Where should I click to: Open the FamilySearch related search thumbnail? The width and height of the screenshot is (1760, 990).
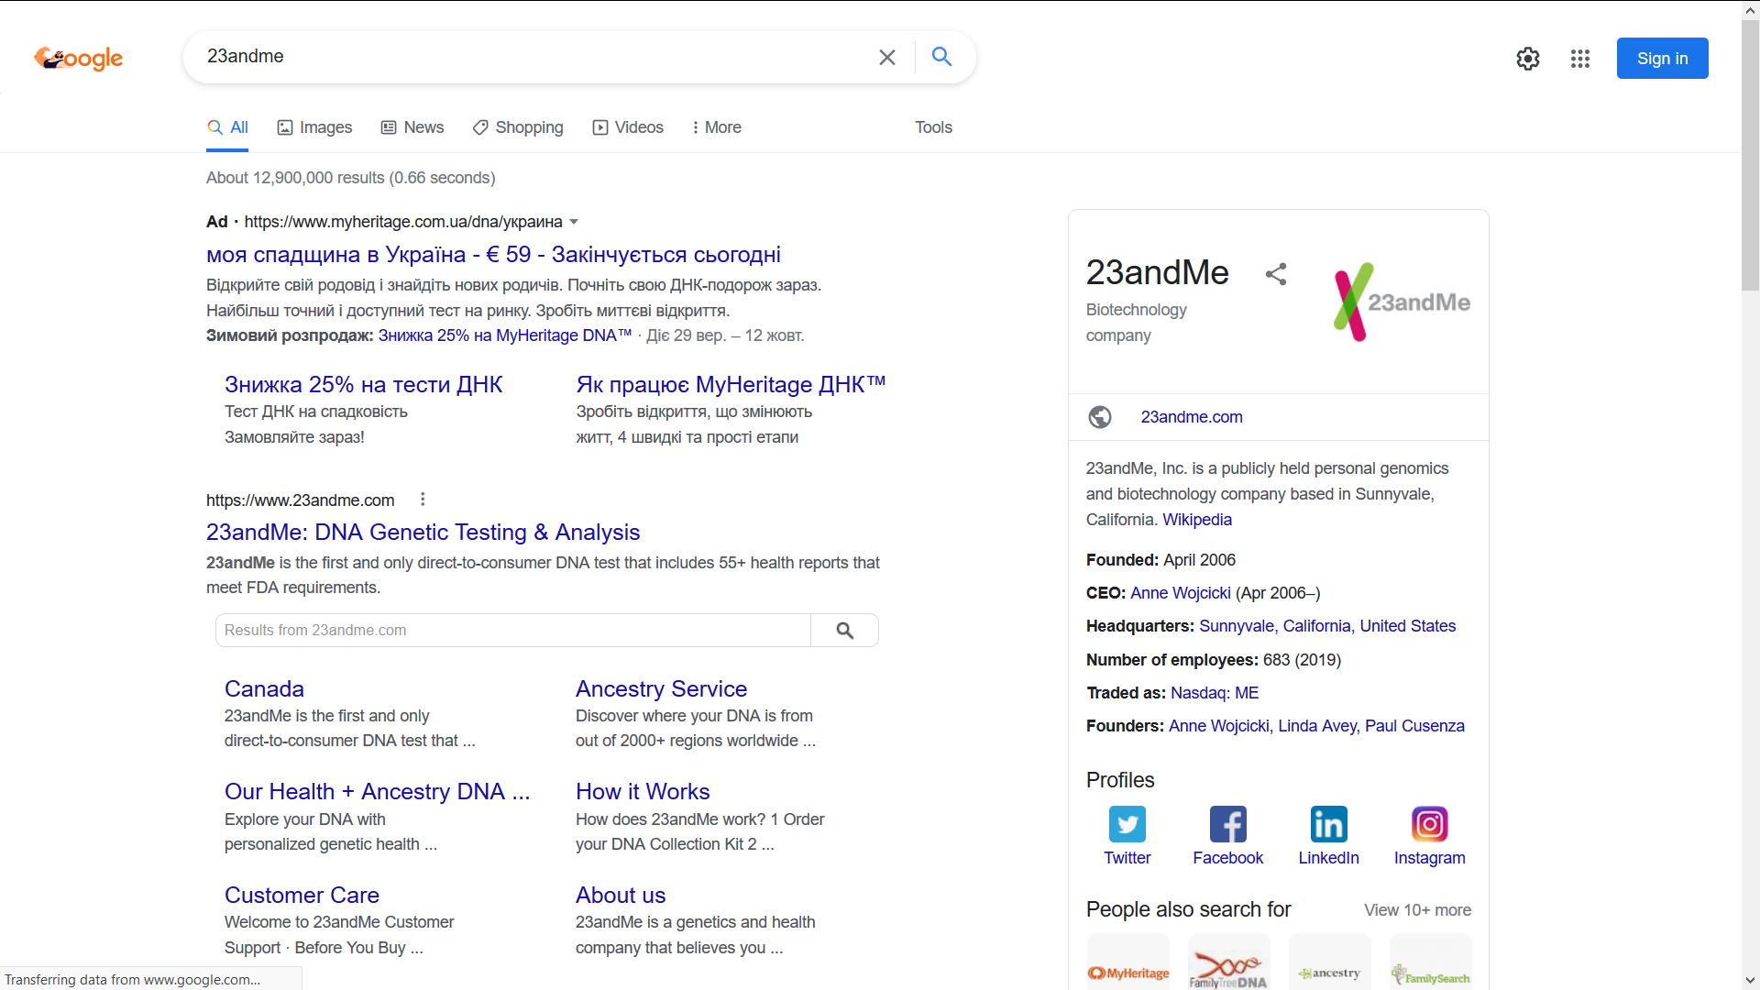[x=1430, y=962]
